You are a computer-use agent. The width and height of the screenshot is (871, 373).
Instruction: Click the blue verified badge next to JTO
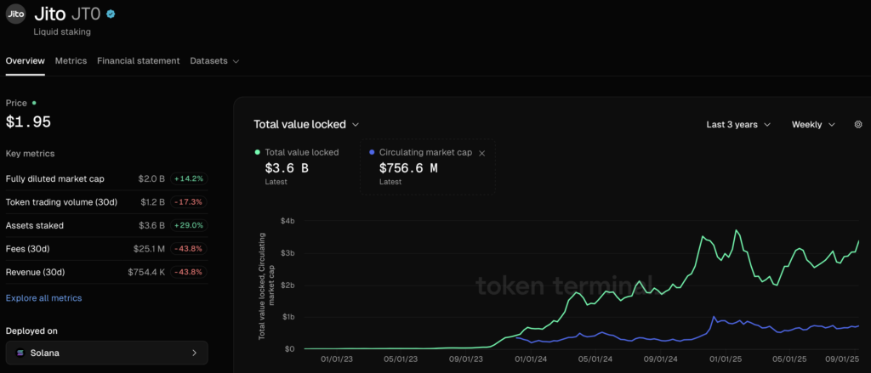(x=111, y=14)
